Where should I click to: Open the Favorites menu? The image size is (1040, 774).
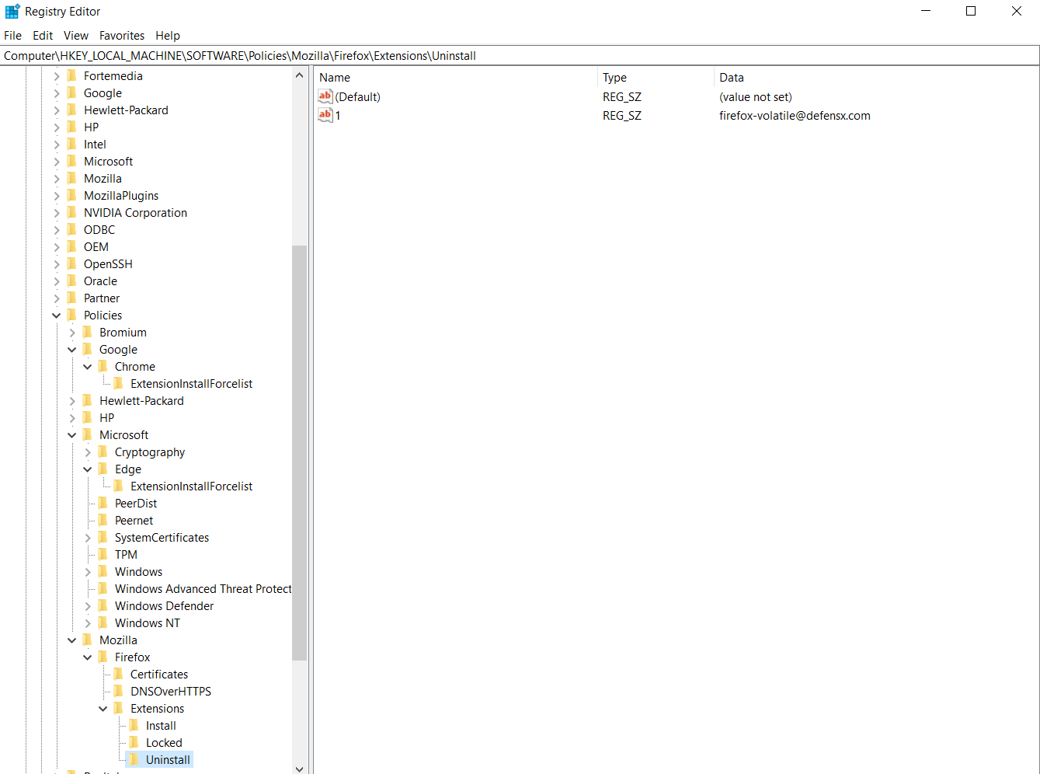(x=122, y=36)
